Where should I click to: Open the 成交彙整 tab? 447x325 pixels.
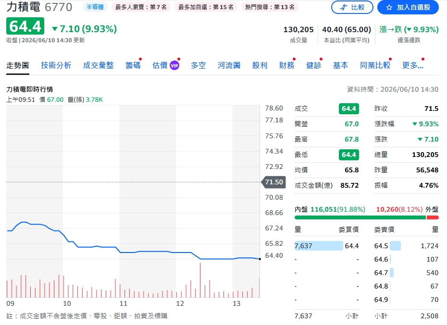[x=99, y=65]
